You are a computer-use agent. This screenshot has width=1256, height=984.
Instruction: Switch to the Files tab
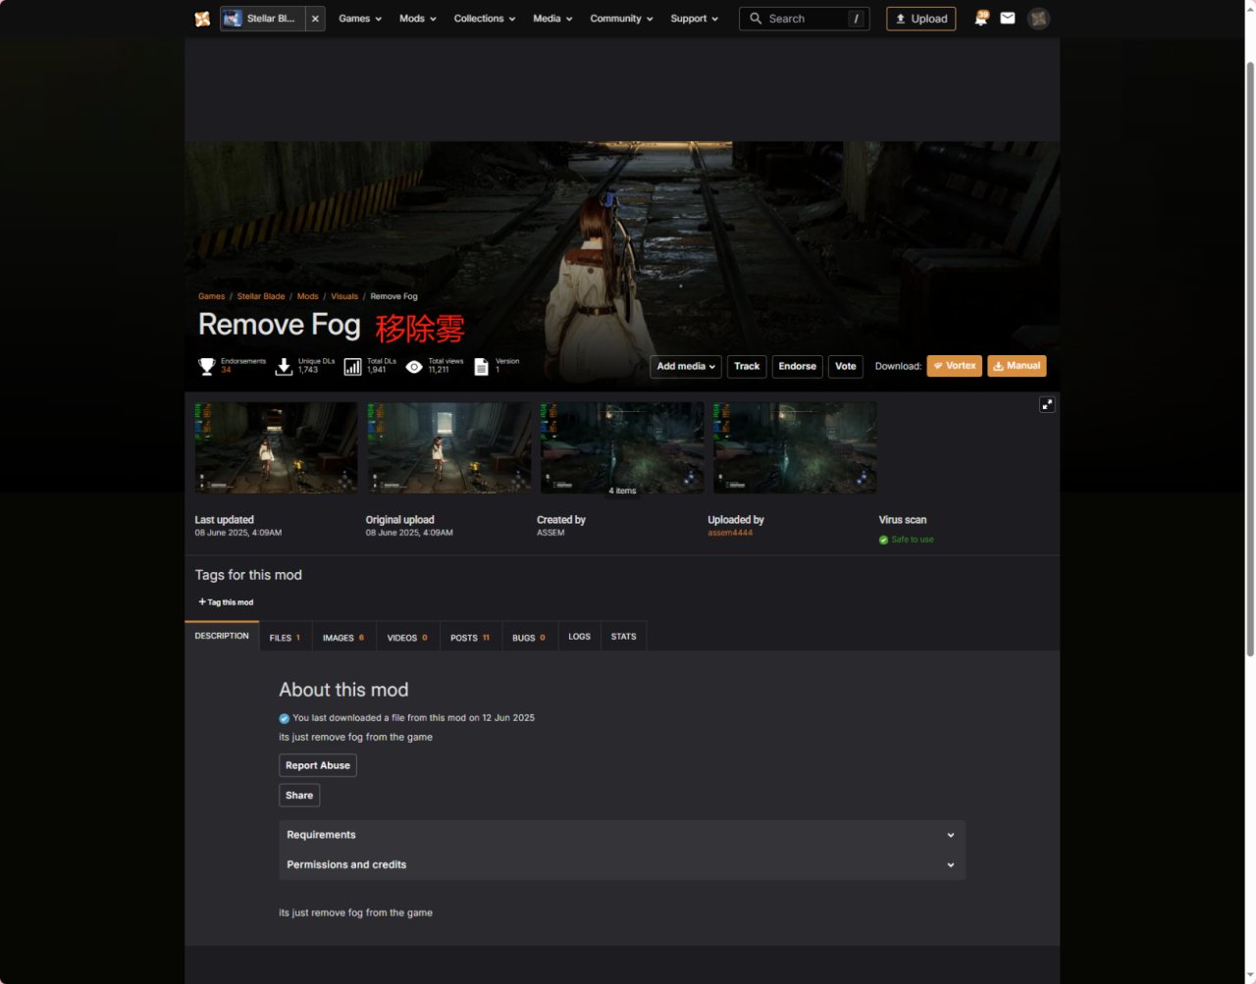pyautogui.click(x=285, y=637)
